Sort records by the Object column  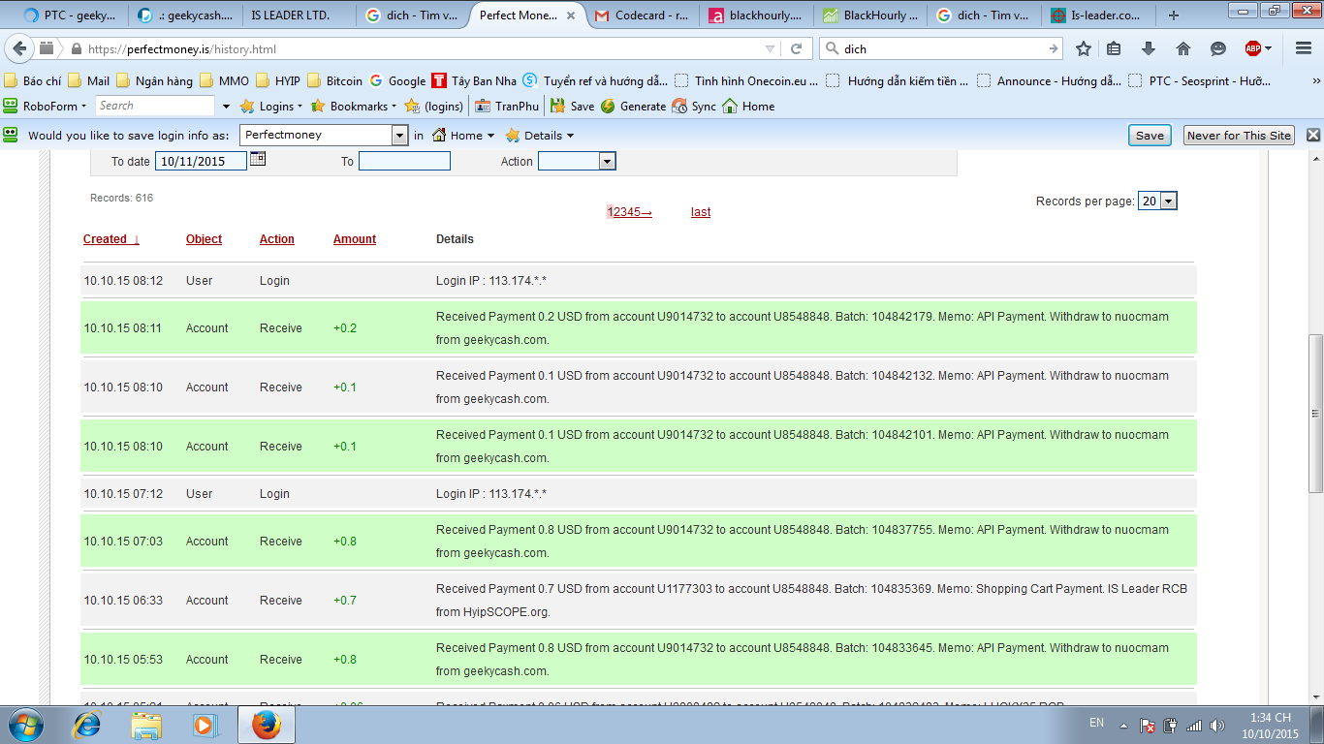pyautogui.click(x=204, y=239)
